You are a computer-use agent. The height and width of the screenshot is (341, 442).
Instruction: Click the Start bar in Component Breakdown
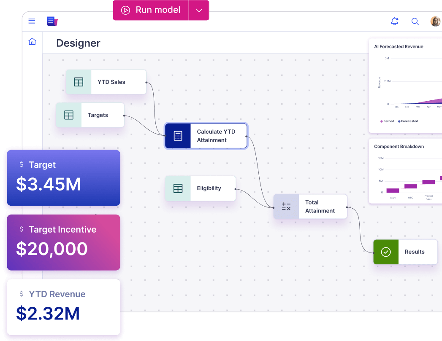click(393, 191)
